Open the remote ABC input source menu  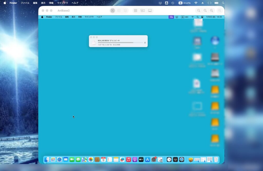click(185, 17)
